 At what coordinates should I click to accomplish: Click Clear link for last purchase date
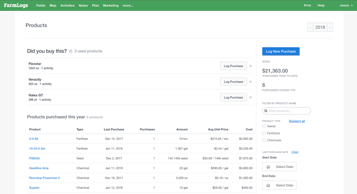(x=295, y=152)
